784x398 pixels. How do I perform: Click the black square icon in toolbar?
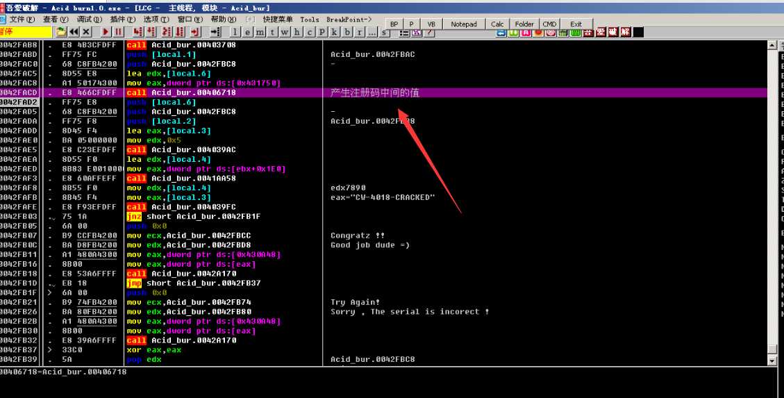pyautogui.click(x=638, y=33)
